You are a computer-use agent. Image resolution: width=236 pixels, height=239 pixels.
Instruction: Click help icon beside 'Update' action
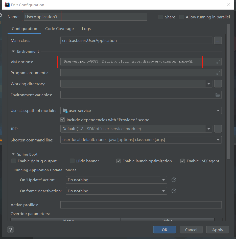(x=174, y=180)
